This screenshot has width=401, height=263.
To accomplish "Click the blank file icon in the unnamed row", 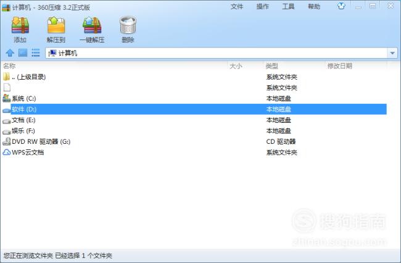I will [7, 87].
